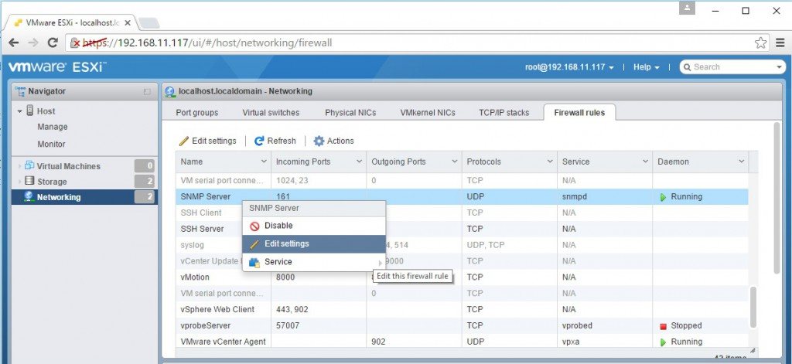Switch to the Port groups tab

point(197,113)
